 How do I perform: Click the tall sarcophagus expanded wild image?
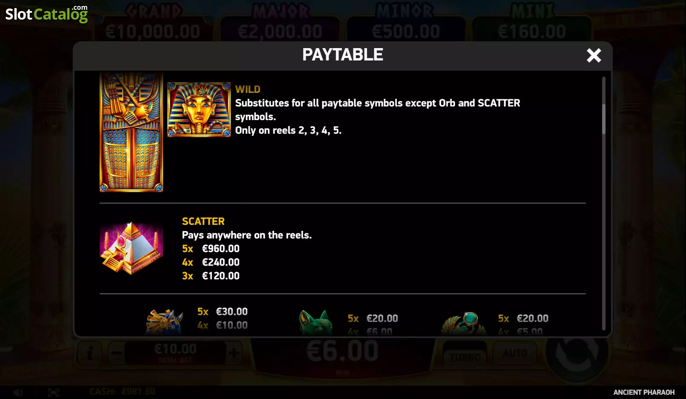[131, 132]
